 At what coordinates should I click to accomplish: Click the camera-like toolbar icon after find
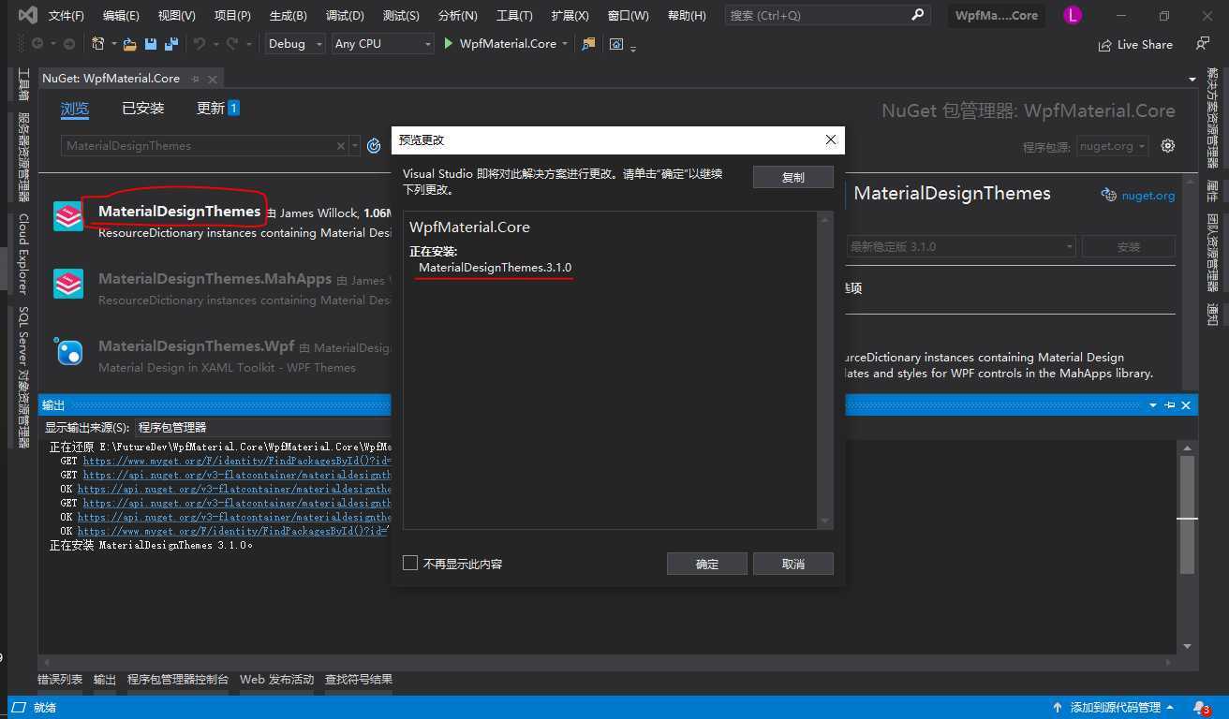[615, 44]
